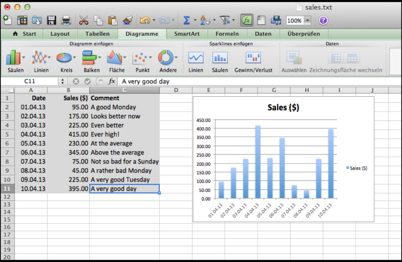Expand the Andere chart dropdown arrow
The image size is (402, 262).
[x=176, y=57]
